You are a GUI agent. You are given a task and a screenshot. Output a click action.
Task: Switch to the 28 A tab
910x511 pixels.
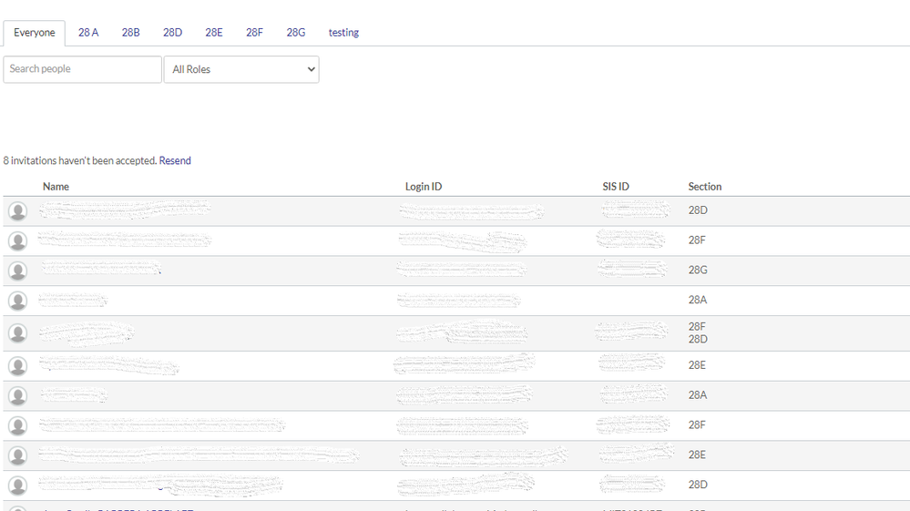pos(88,33)
